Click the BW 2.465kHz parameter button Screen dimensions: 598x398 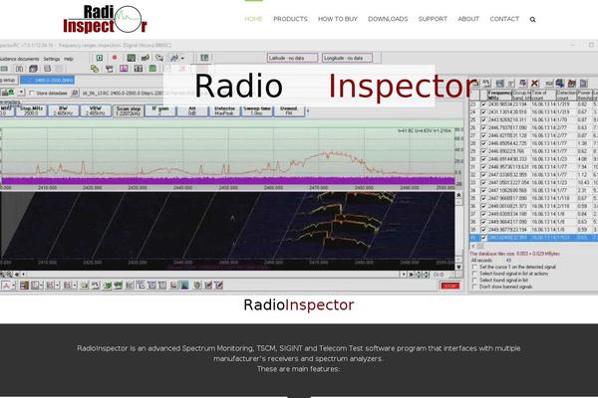click(64, 110)
